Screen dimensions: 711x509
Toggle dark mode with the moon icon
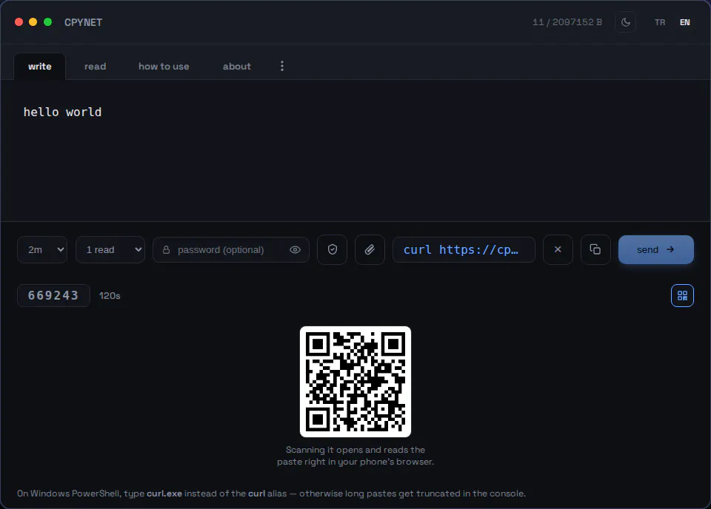pyautogui.click(x=625, y=22)
